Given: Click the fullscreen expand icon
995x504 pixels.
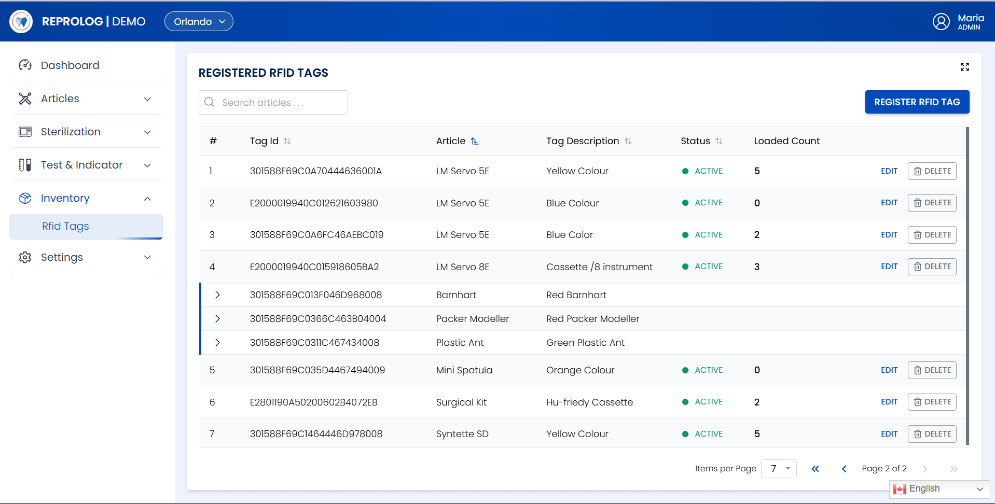Looking at the screenshot, I should [964, 67].
